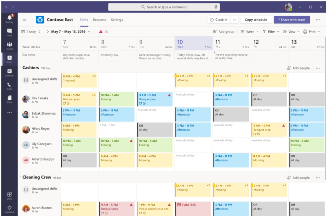Open the header more options ellipsis
The width and height of the screenshot is (327, 217).
318,20
